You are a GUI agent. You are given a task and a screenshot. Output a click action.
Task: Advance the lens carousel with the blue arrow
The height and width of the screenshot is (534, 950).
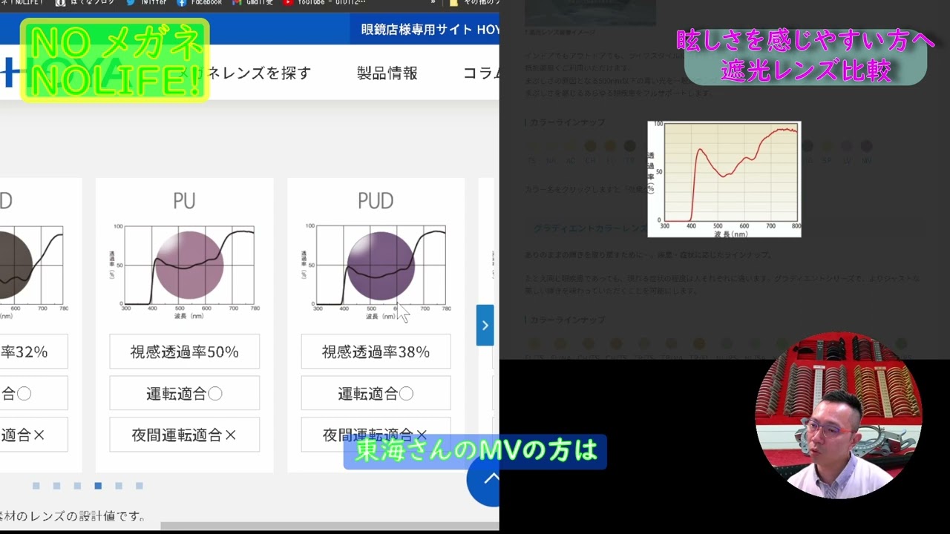coord(485,325)
